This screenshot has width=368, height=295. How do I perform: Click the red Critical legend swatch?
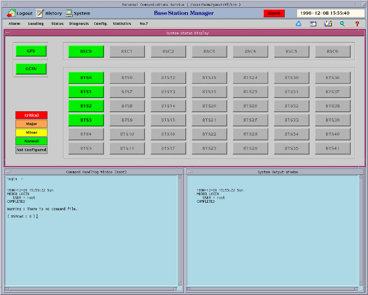31,115
